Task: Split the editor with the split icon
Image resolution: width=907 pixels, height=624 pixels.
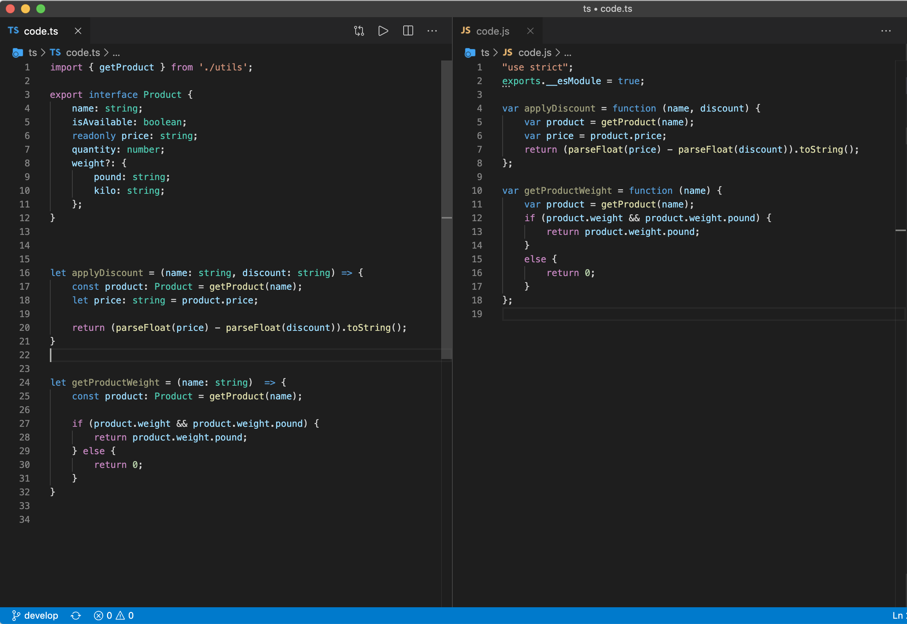Action: click(408, 31)
